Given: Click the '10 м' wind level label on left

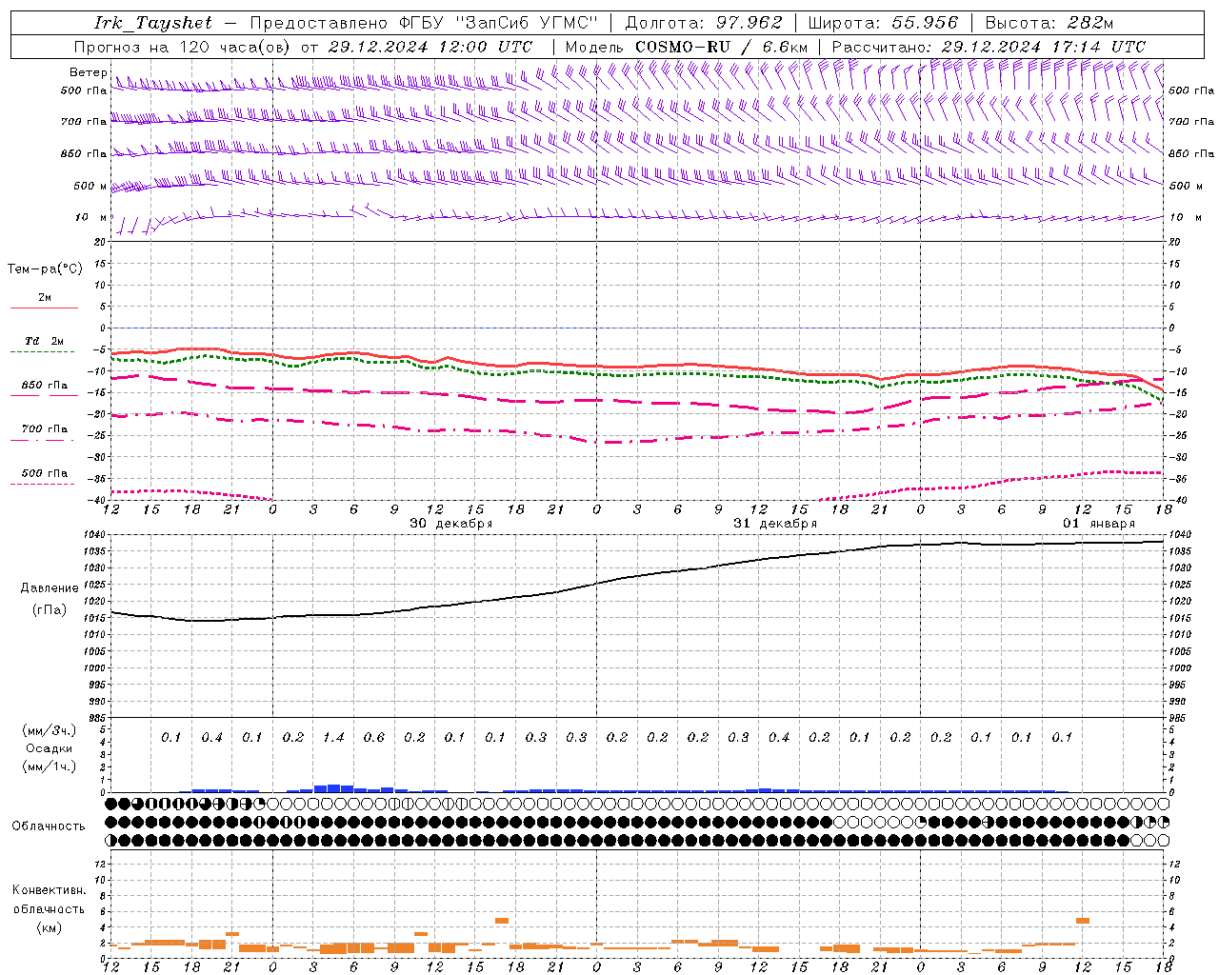Looking at the screenshot, I should pyautogui.click(x=91, y=218).
